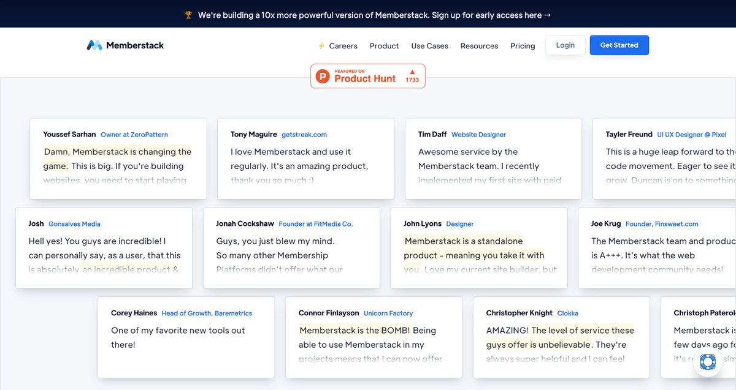This screenshot has height=390, width=736.
Task: Open the Use Cases menu
Action: click(x=429, y=46)
